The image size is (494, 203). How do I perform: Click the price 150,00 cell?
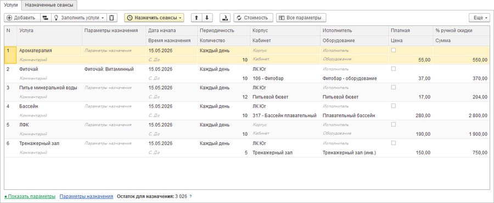(411, 153)
